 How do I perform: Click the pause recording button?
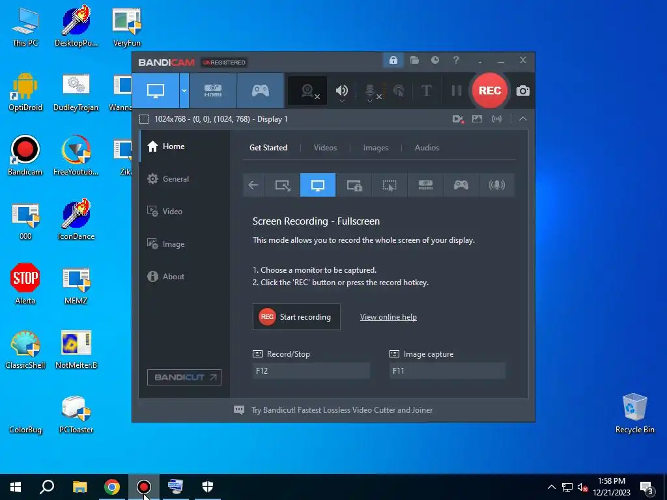click(456, 90)
